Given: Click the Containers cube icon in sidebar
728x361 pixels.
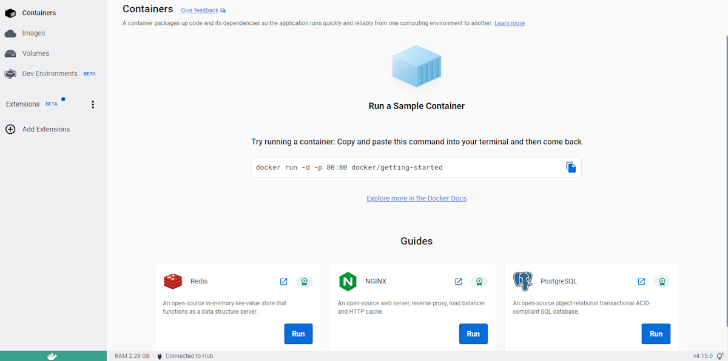Looking at the screenshot, I should [10, 13].
